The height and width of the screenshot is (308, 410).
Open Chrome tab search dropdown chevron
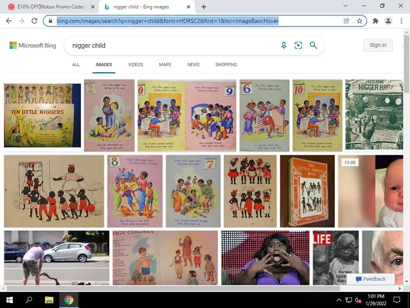[346, 6]
